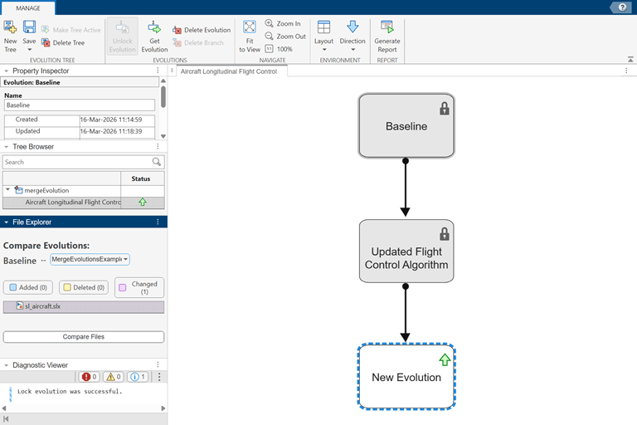
Task: Open the canvas options menu
Action: click(626, 71)
